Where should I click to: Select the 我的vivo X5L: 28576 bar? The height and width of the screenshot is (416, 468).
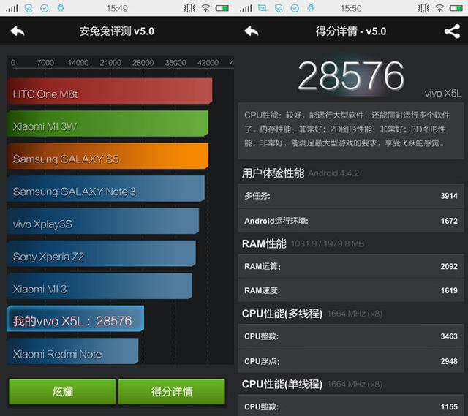point(75,319)
